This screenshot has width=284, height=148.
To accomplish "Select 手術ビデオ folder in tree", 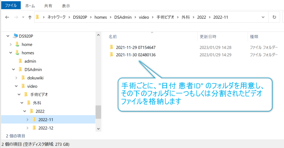I will (x=39, y=95).
